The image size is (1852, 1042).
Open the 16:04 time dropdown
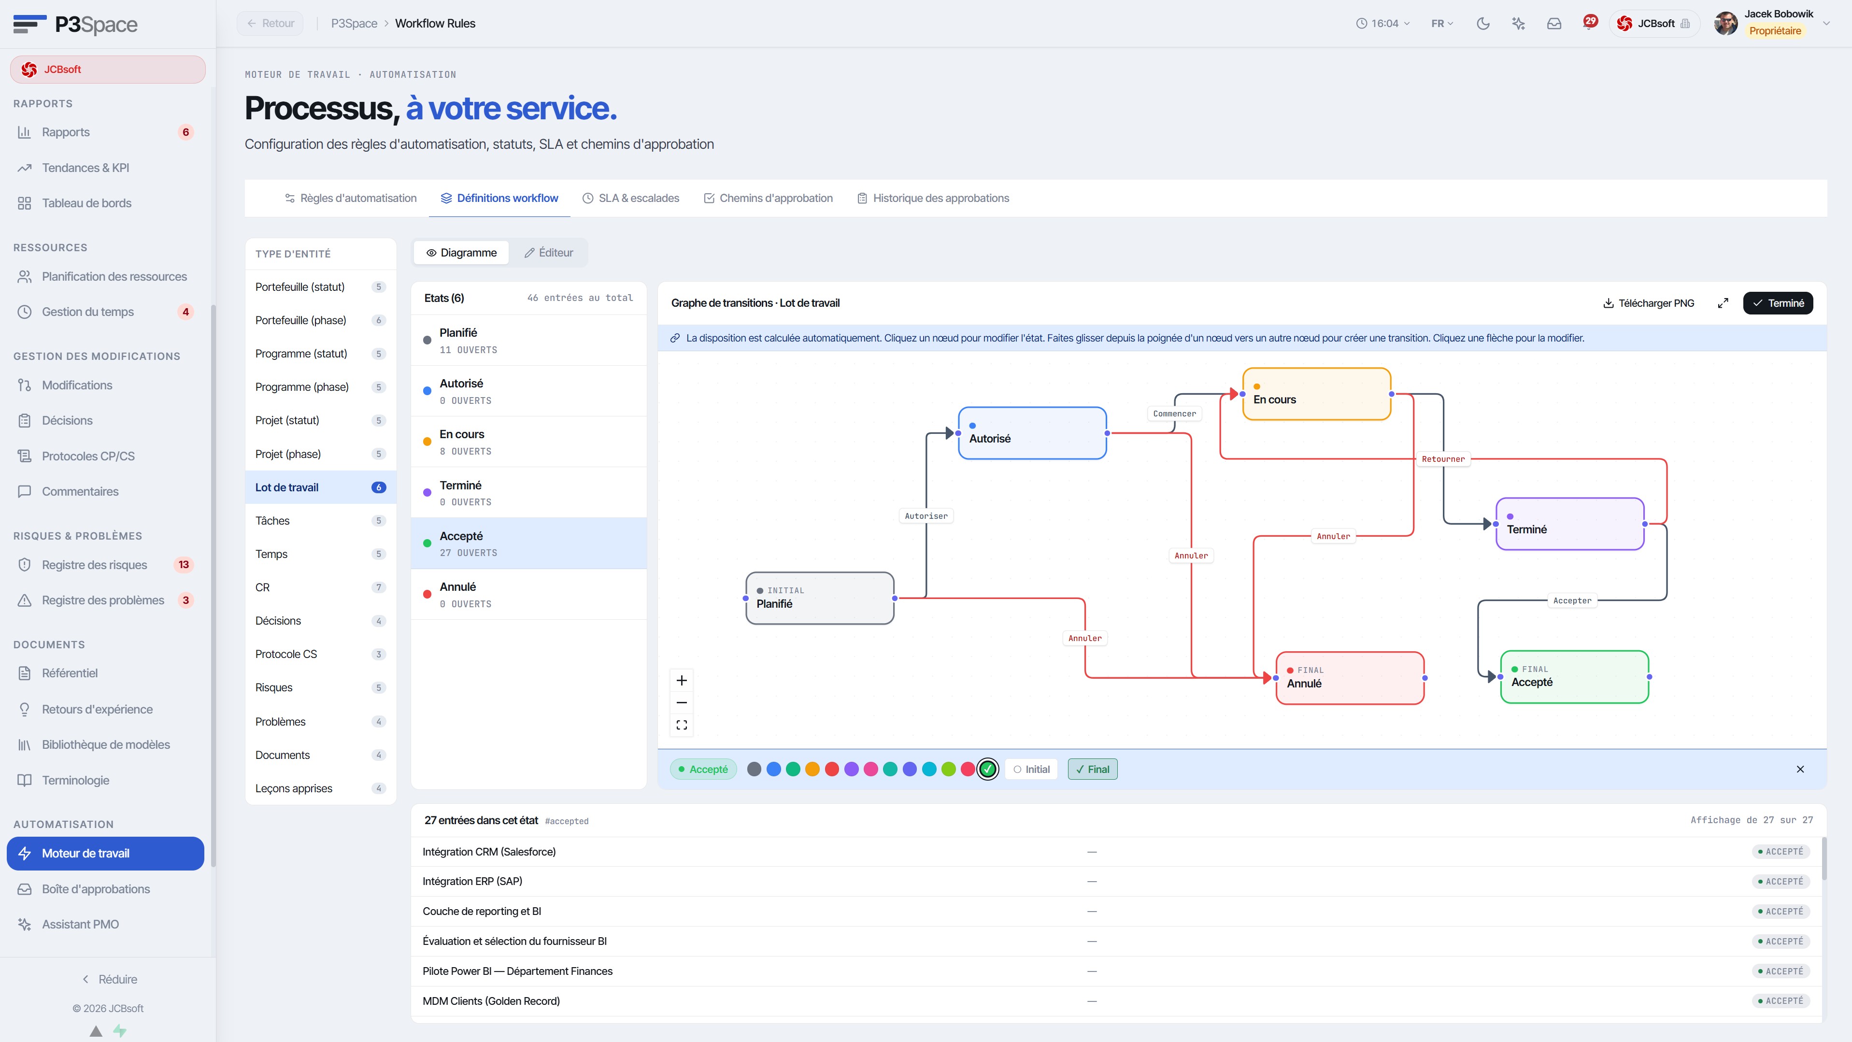[1382, 23]
